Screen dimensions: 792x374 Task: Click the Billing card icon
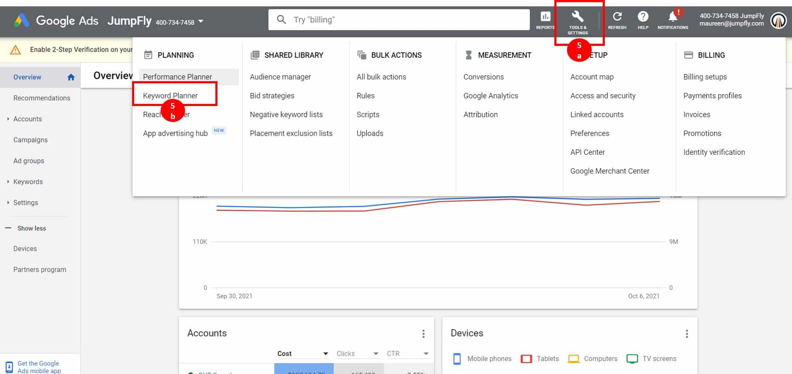[689, 55]
